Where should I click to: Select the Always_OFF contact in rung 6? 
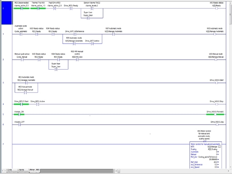20,125
